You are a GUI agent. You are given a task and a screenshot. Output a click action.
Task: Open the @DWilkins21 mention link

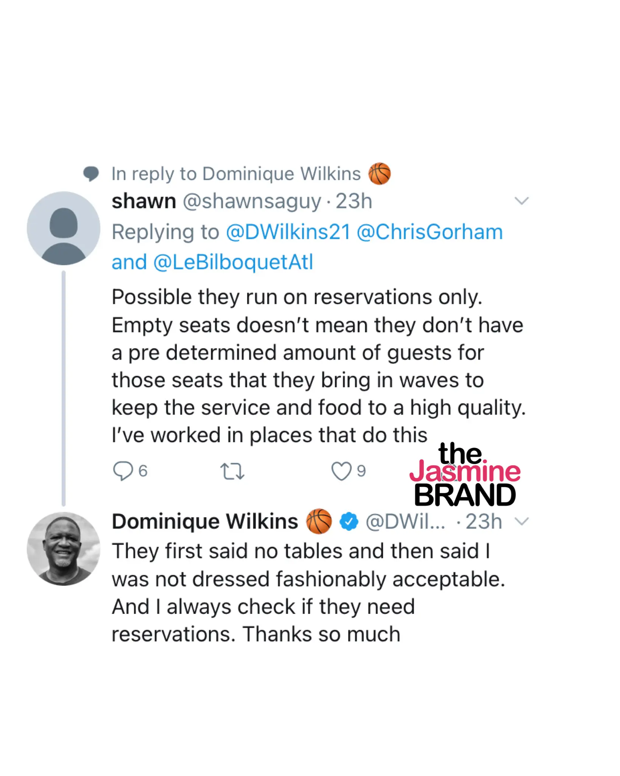(288, 232)
